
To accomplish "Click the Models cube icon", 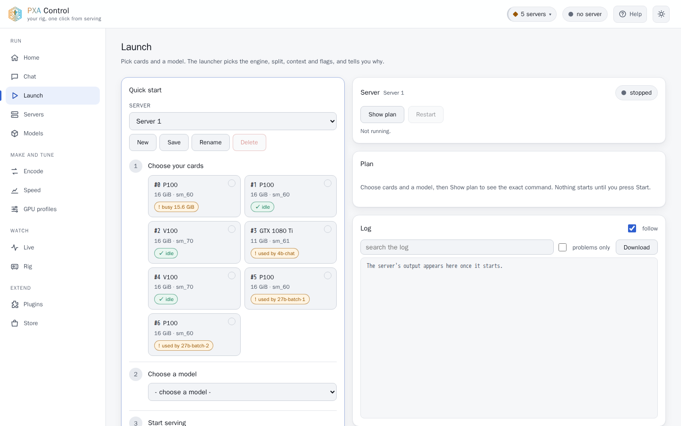I will (15, 133).
